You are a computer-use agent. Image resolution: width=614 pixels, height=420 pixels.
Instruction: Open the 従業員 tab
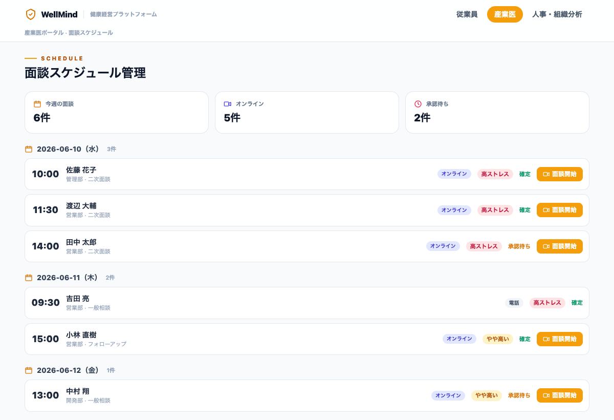point(467,14)
